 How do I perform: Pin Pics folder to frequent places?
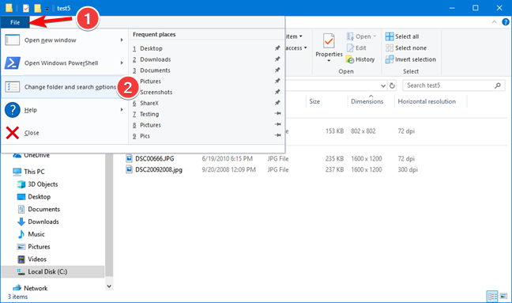(x=277, y=135)
